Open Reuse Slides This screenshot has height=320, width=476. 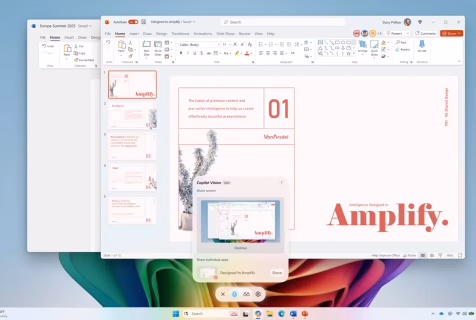coord(158,48)
